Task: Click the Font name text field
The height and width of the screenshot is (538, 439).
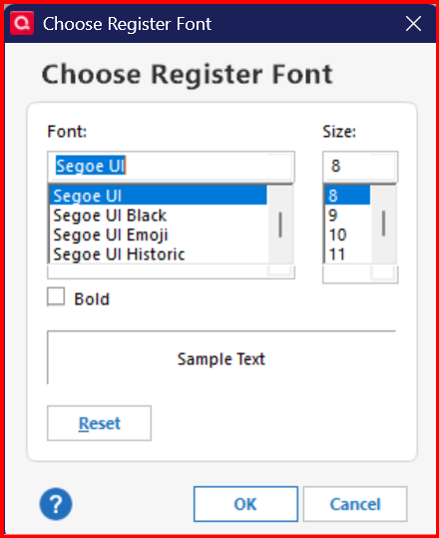Action: coord(171,167)
